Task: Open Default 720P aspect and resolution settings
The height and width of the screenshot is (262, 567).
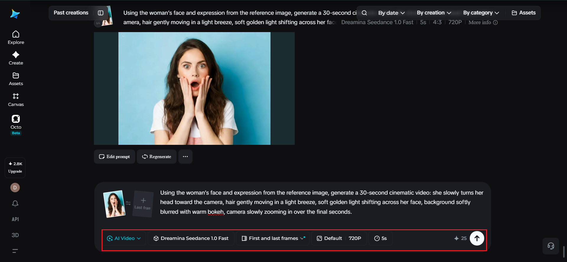Action: (x=339, y=238)
